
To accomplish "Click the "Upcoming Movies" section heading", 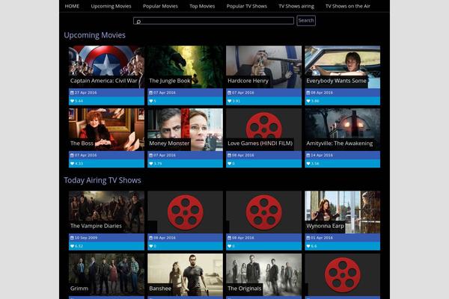I will click(x=94, y=35).
